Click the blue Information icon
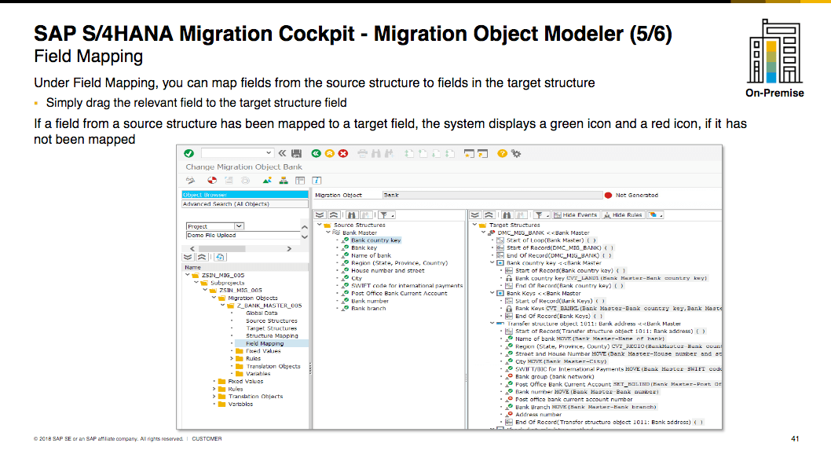This screenshot has height=454, width=831. pos(317,181)
